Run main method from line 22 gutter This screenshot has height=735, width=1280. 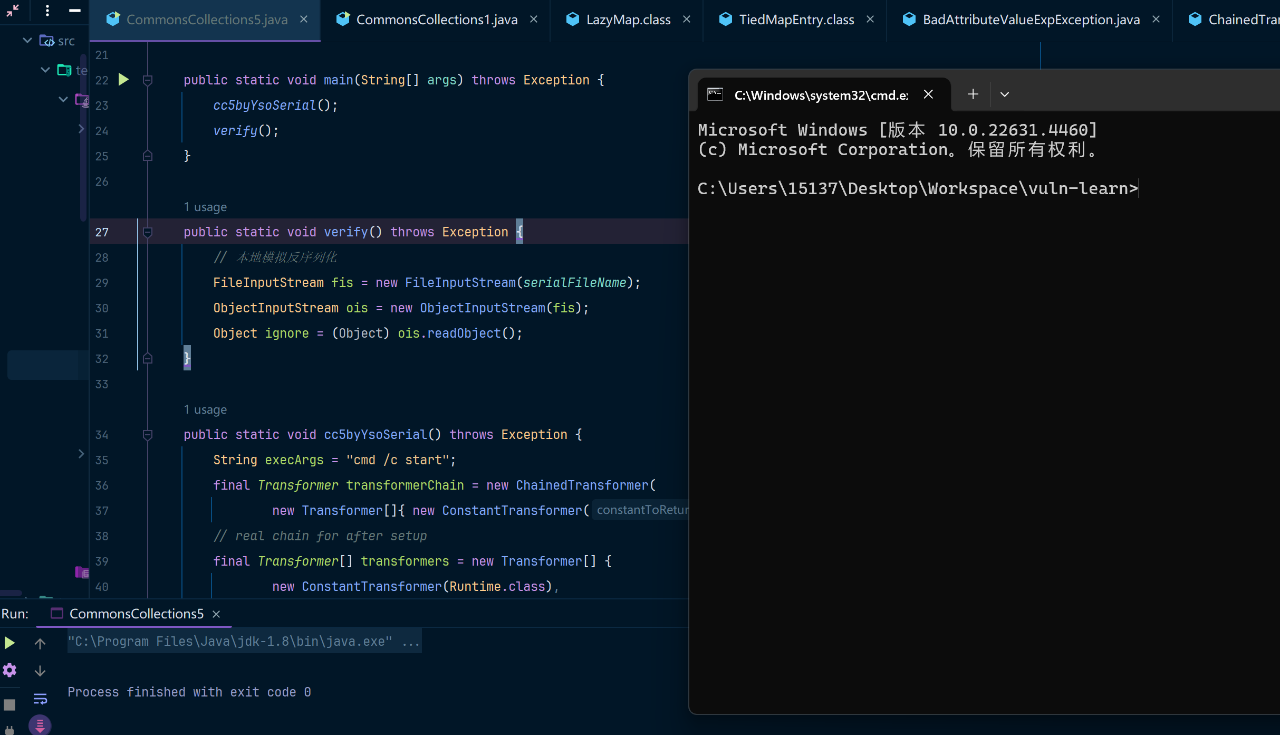pyautogui.click(x=123, y=80)
